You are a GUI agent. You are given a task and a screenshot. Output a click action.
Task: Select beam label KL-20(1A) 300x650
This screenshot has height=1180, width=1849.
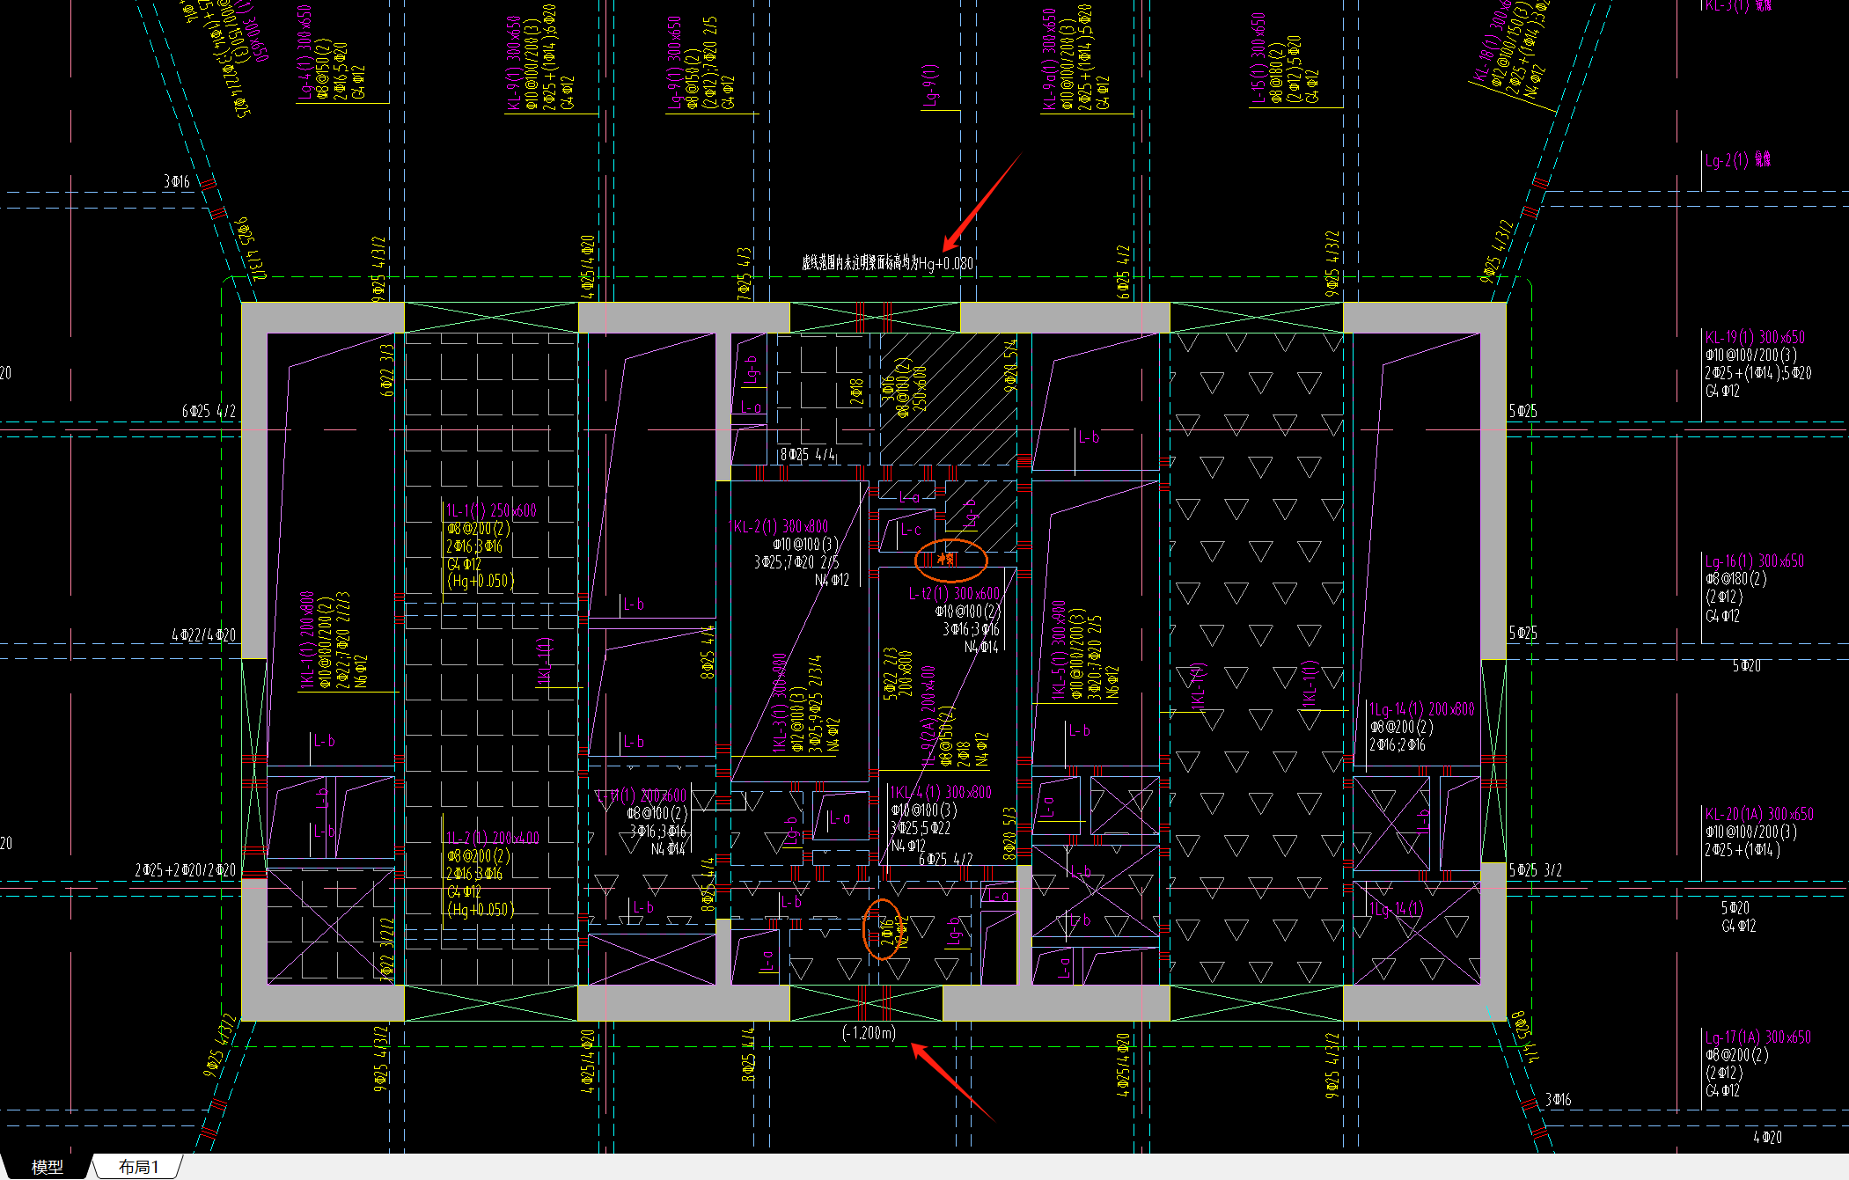coord(1759,814)
